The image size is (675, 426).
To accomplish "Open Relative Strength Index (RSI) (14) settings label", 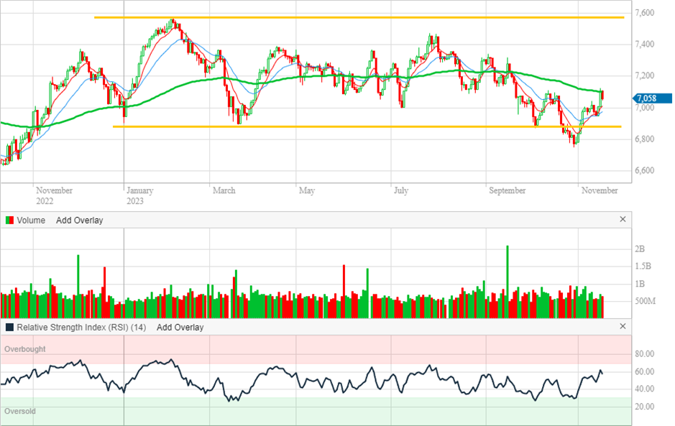I will click(x=82, y=327).
